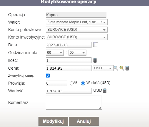Clear selected Walor with the x icon
The image size is (149, 127).
tap(101, 22)
